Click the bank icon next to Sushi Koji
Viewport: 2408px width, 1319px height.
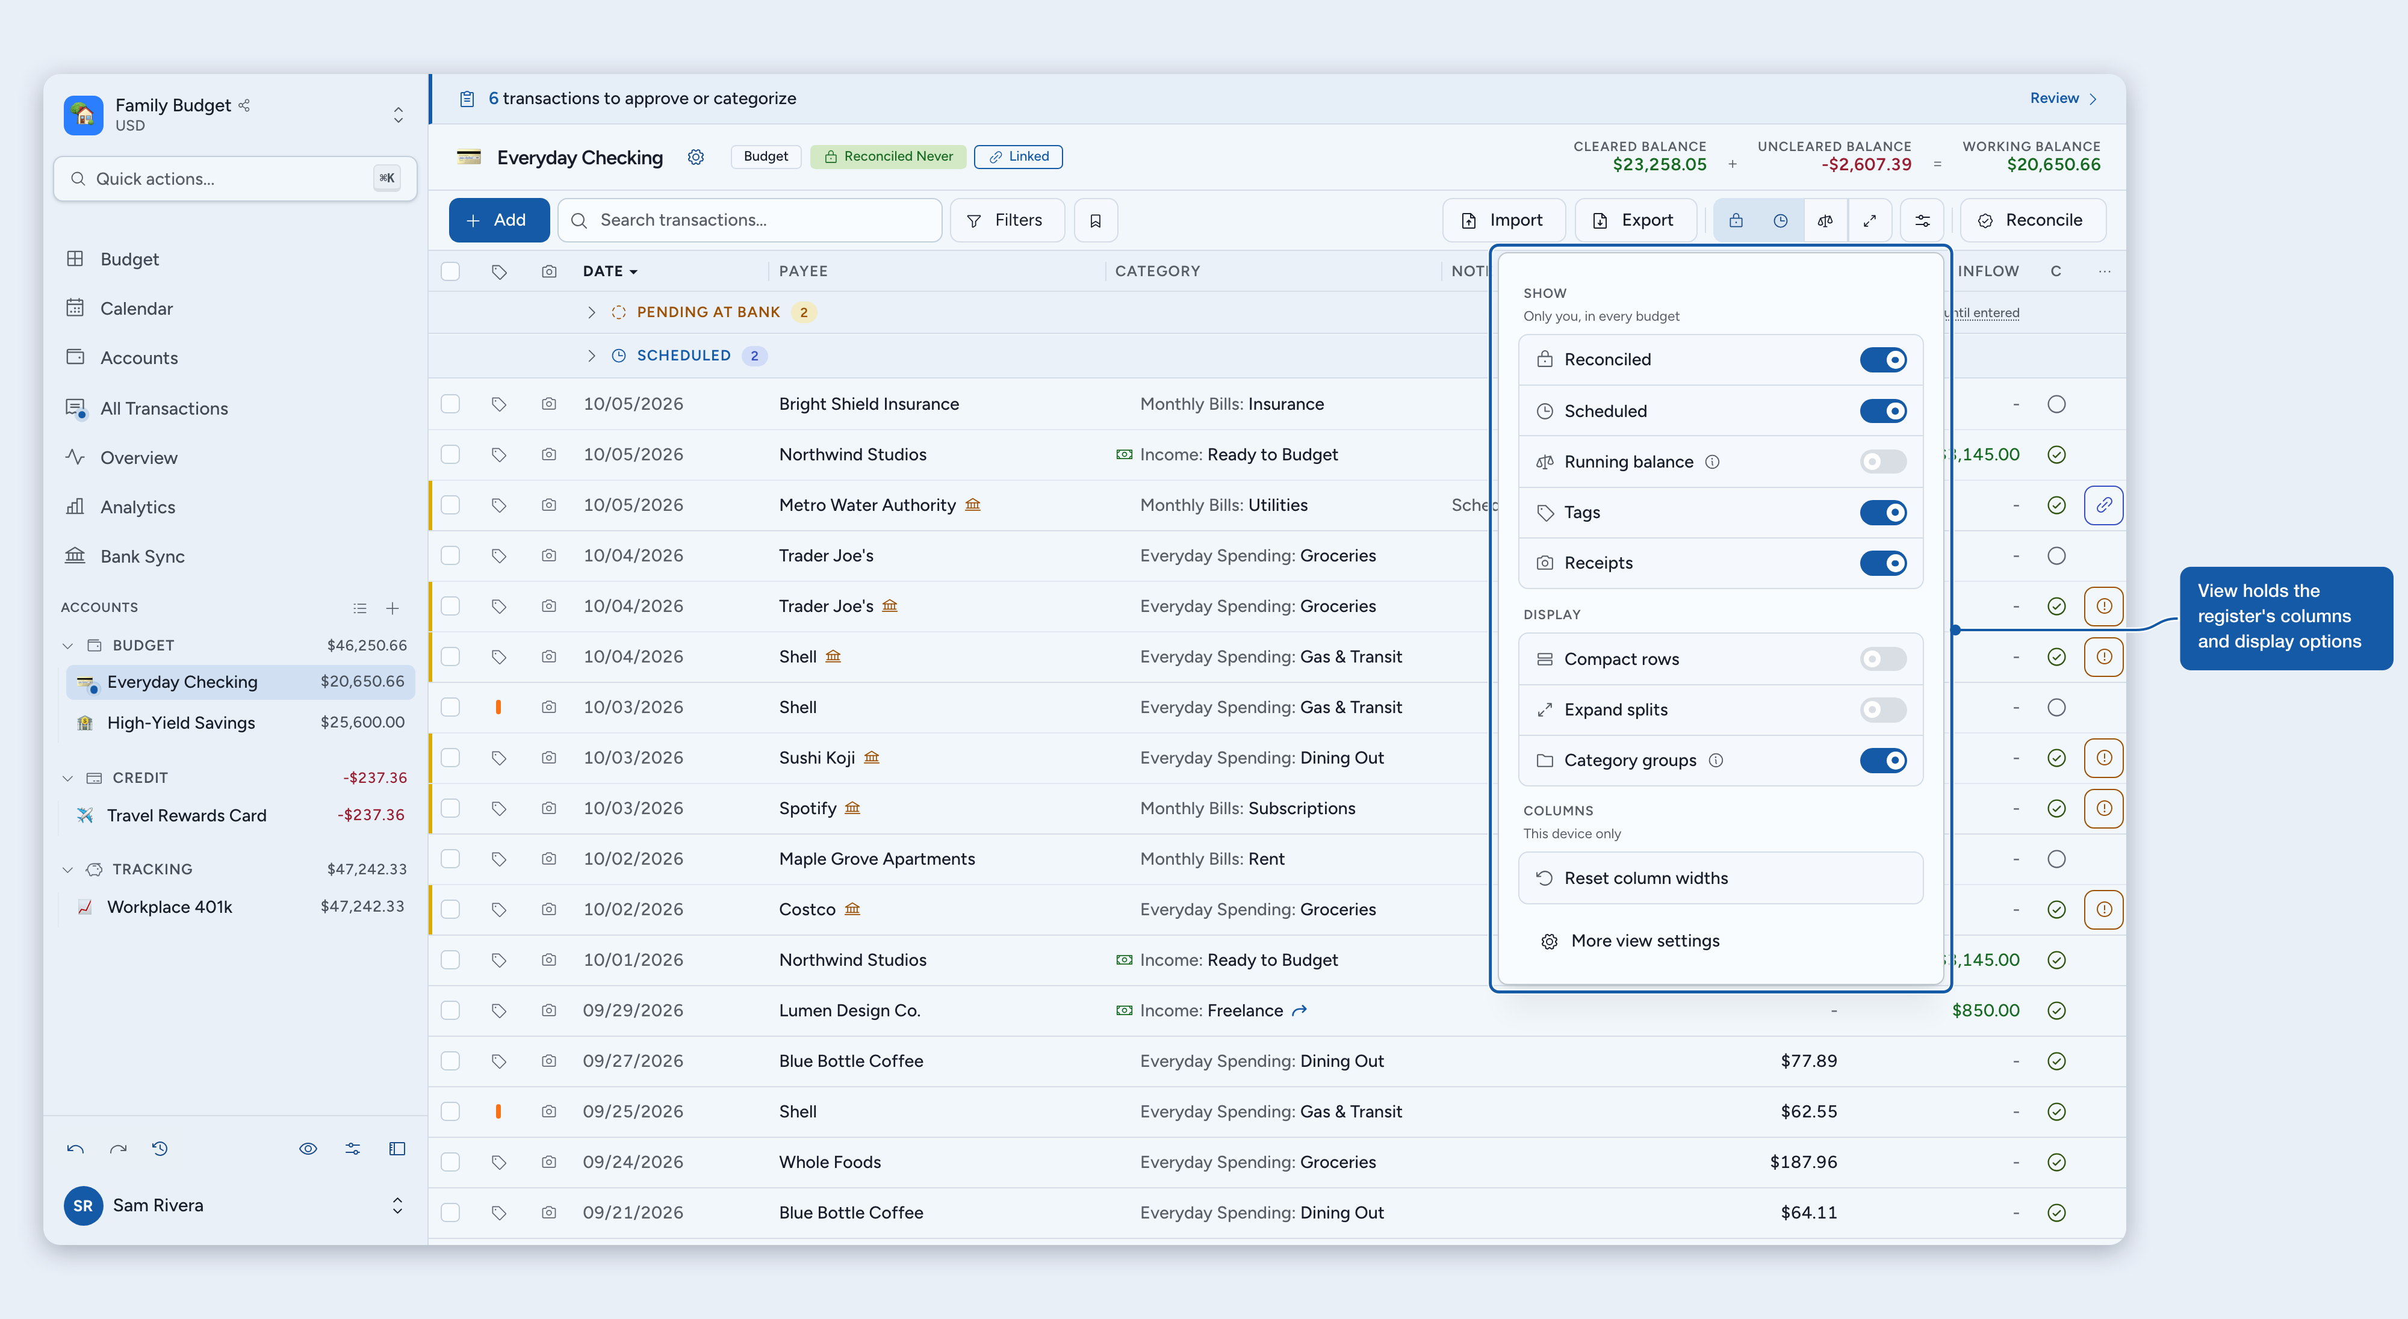[x=871, y=758]
